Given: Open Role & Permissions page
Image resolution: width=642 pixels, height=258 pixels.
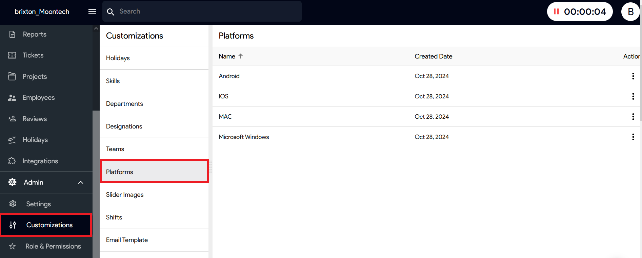Looking at the screenshot, I should point(53,246).
